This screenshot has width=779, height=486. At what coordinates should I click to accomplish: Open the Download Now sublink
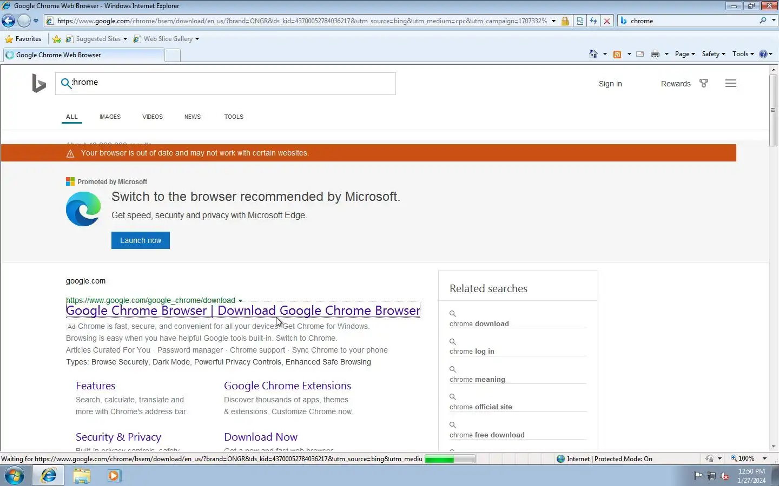(x=261, y=437)
